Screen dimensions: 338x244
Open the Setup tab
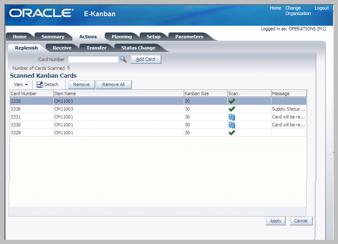coord(153,37)
